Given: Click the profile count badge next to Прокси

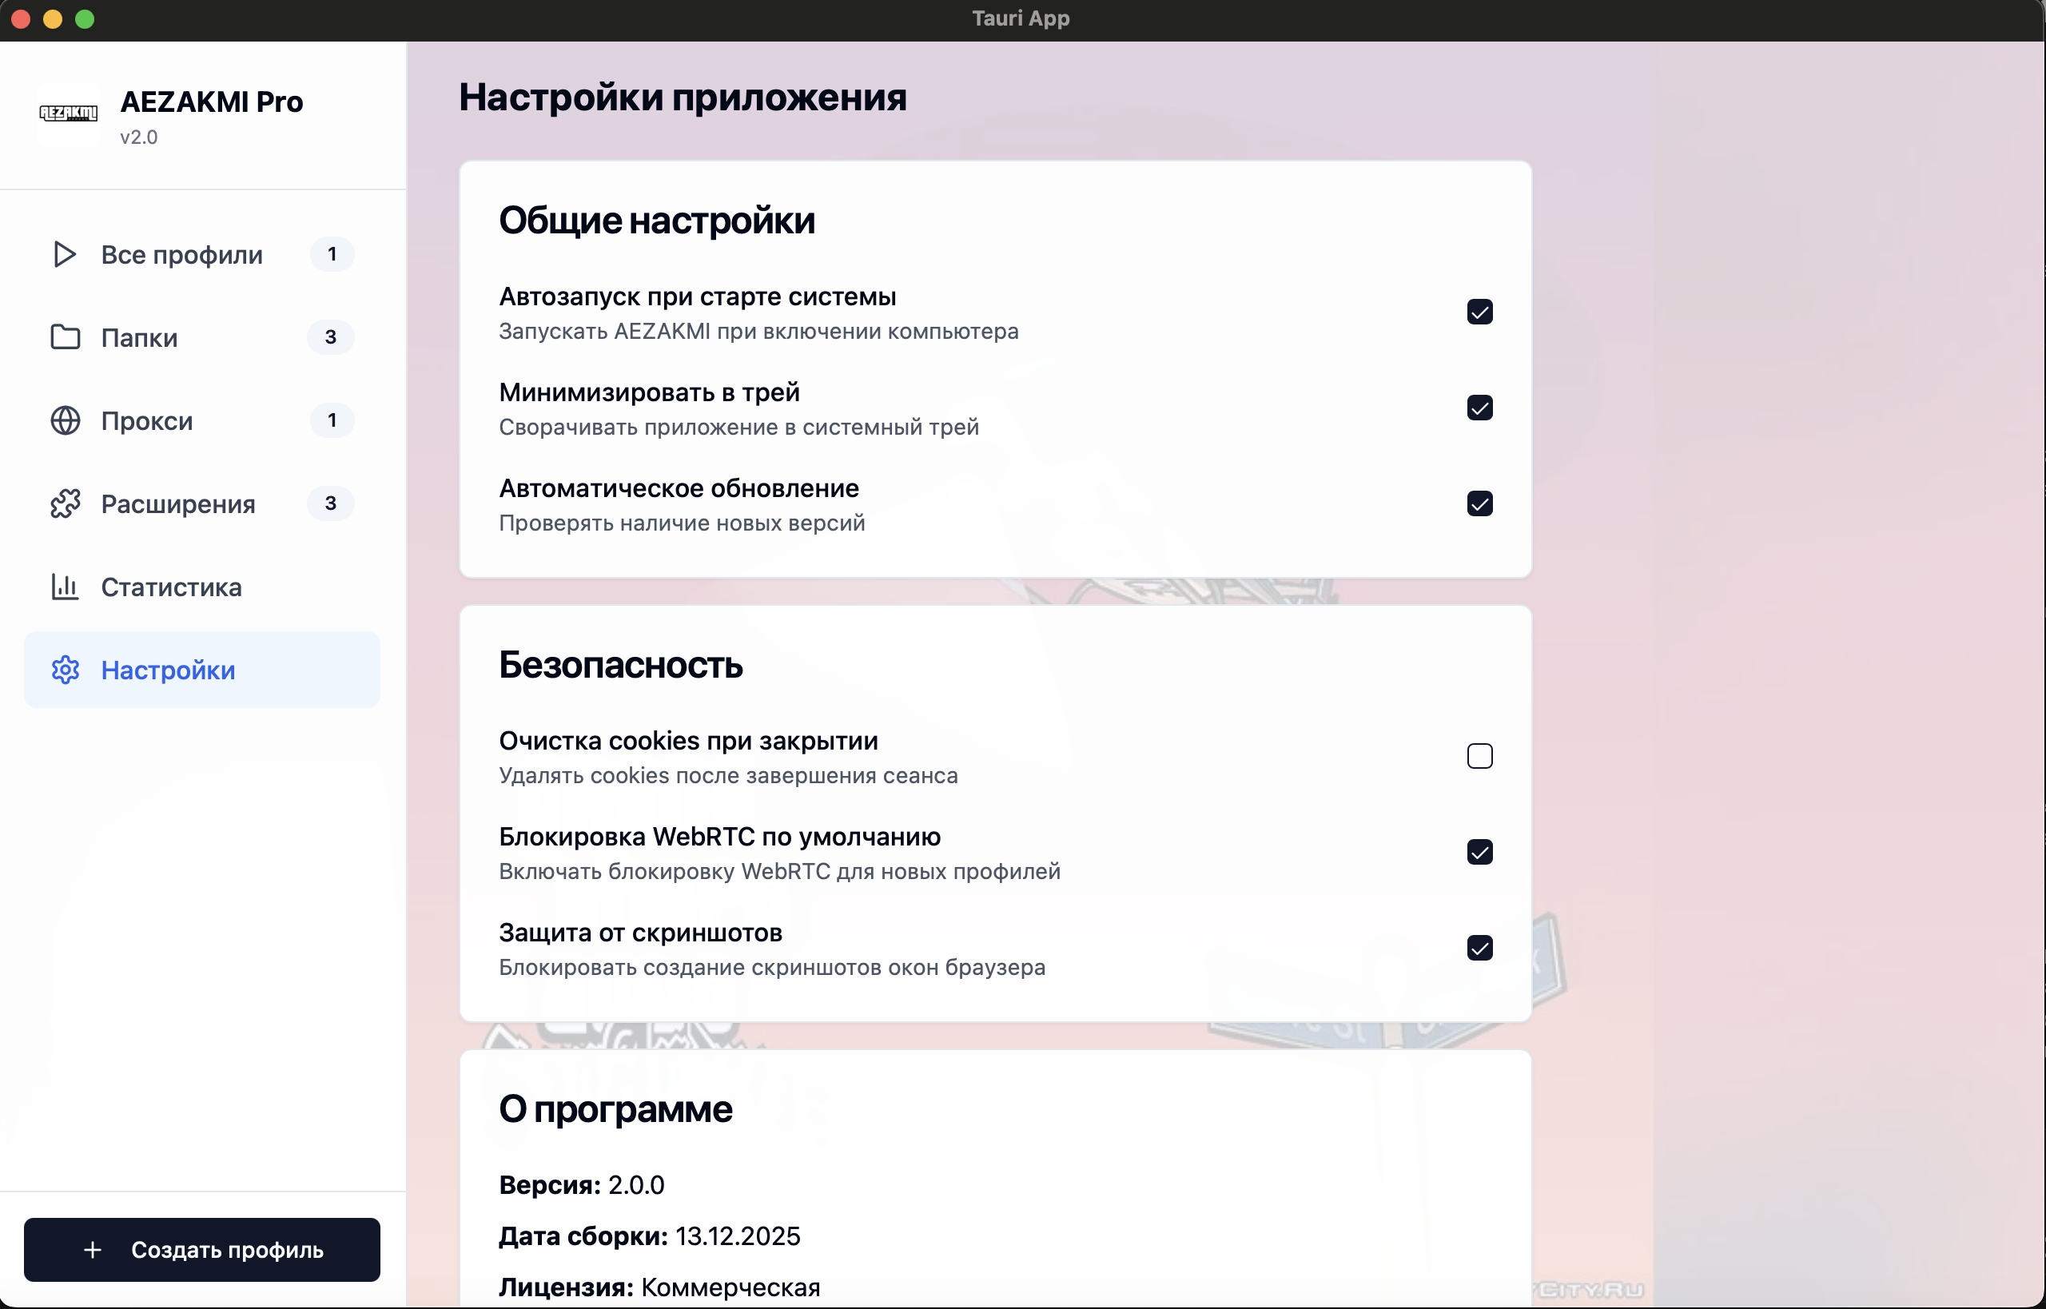Looking at the screenshot, I should [332, 420].
